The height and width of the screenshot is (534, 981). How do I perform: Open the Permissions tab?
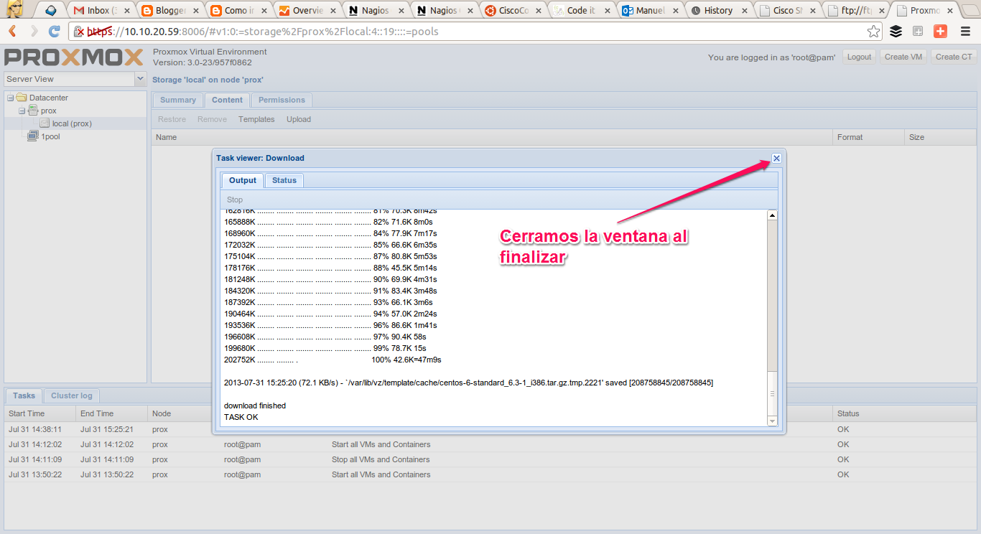pyautogui.click(x=281, y=100)
